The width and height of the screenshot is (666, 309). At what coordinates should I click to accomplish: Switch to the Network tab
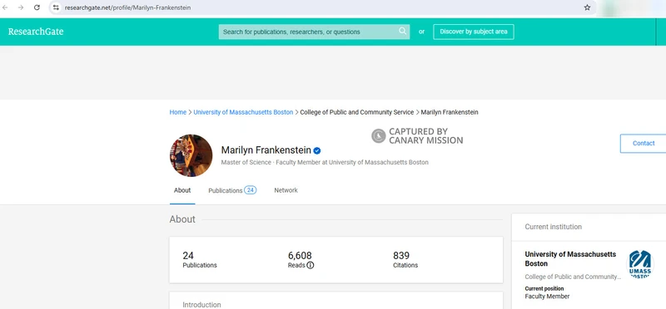pos(286,190)
